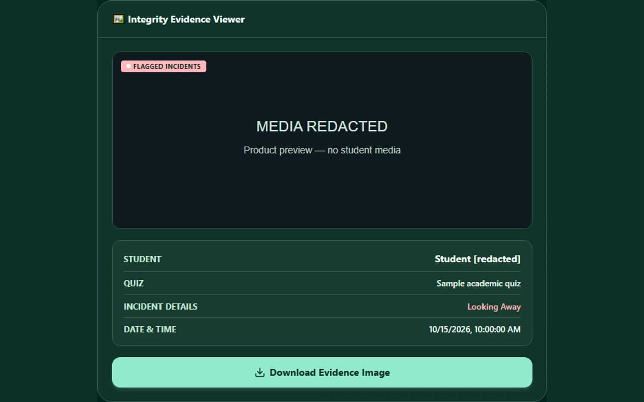This screenshot has width=644, height=402.
Task: Select the INCIDENT DETAILS label
Action: point(160,306)
